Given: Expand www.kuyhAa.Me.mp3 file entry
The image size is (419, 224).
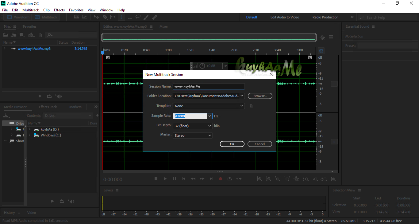Looking at the screenshot, I should click(5, 49).
